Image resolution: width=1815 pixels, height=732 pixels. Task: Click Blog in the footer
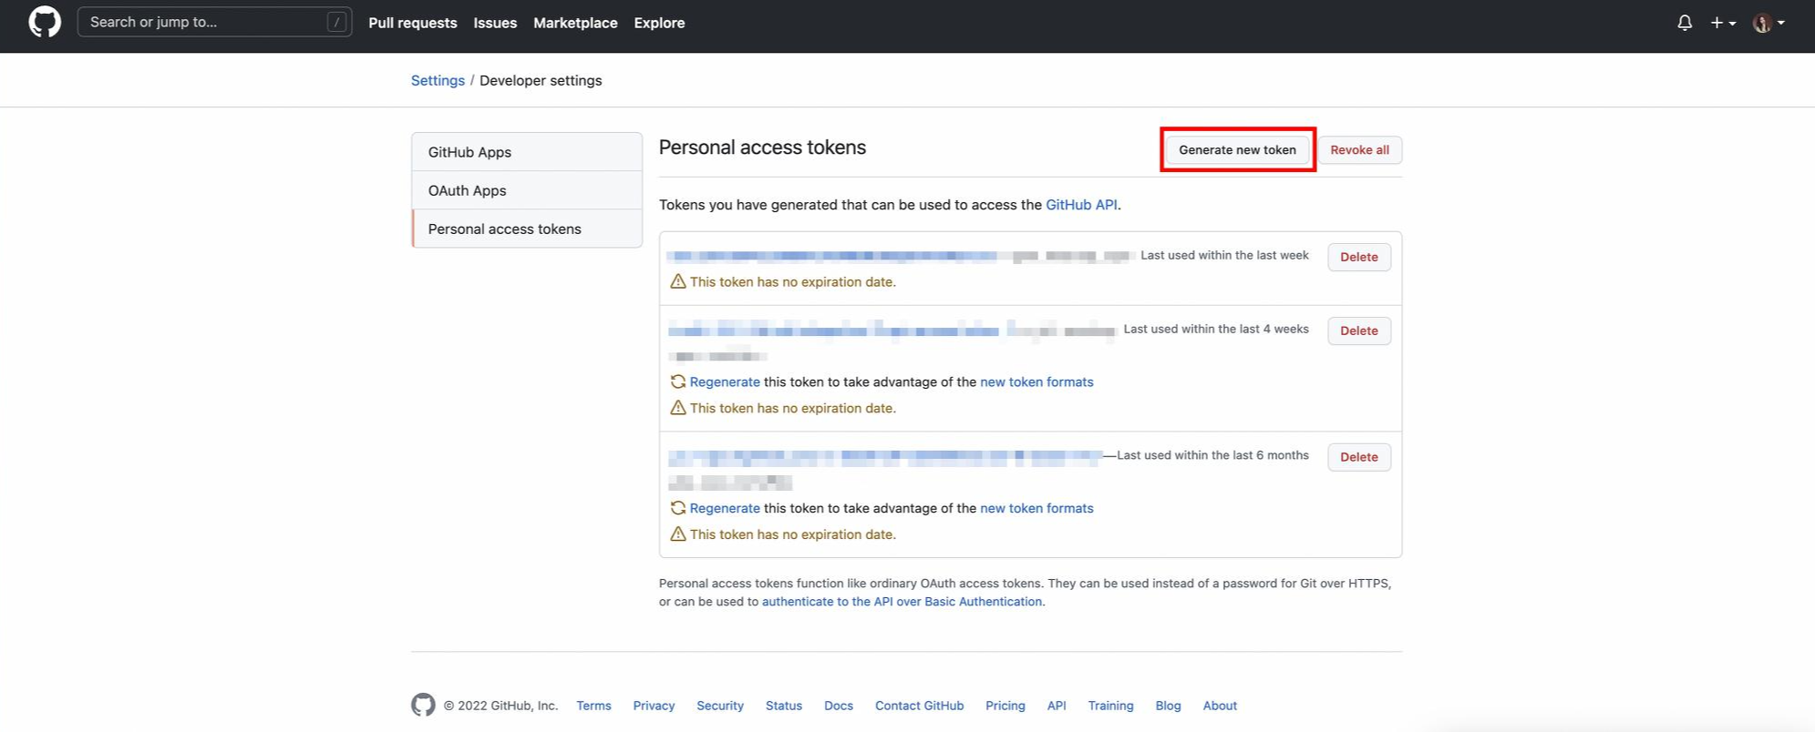click(x=1168, y=706)
